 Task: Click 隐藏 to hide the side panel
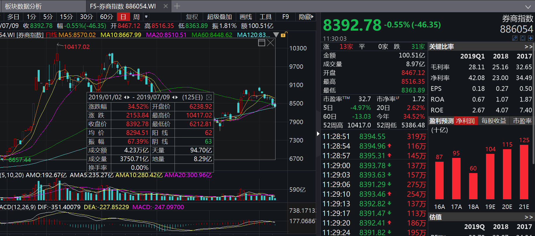click(306, 17)
